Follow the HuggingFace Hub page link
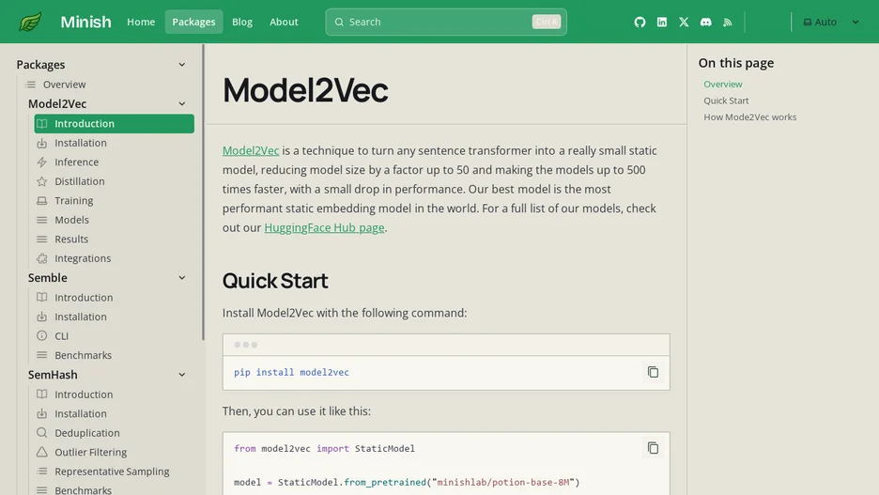The height and width of the screenshot is (495, 879). pyautogui.click(x=324, y=227)
